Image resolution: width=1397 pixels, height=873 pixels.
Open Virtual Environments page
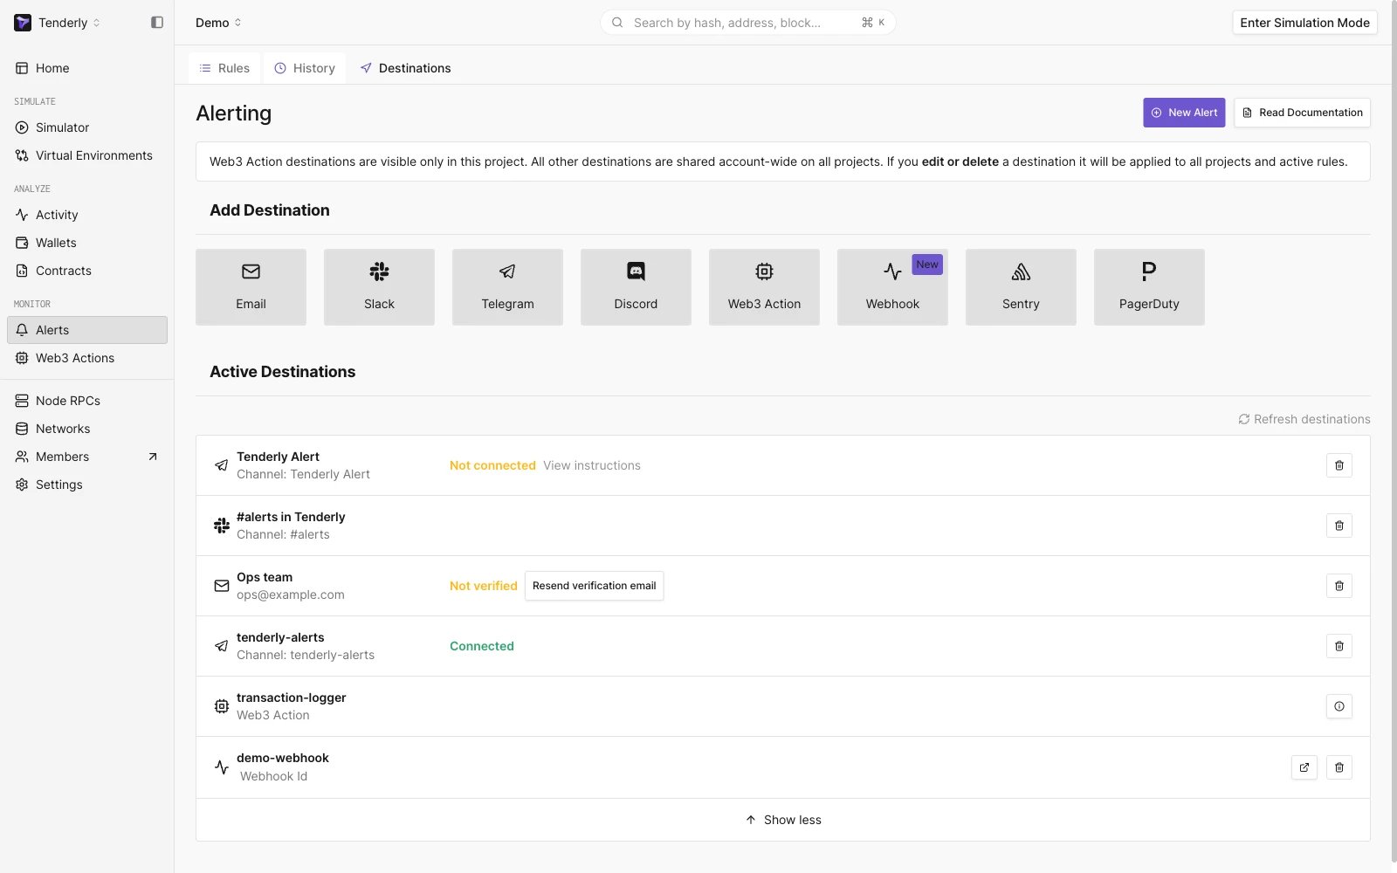click(87, 155)
